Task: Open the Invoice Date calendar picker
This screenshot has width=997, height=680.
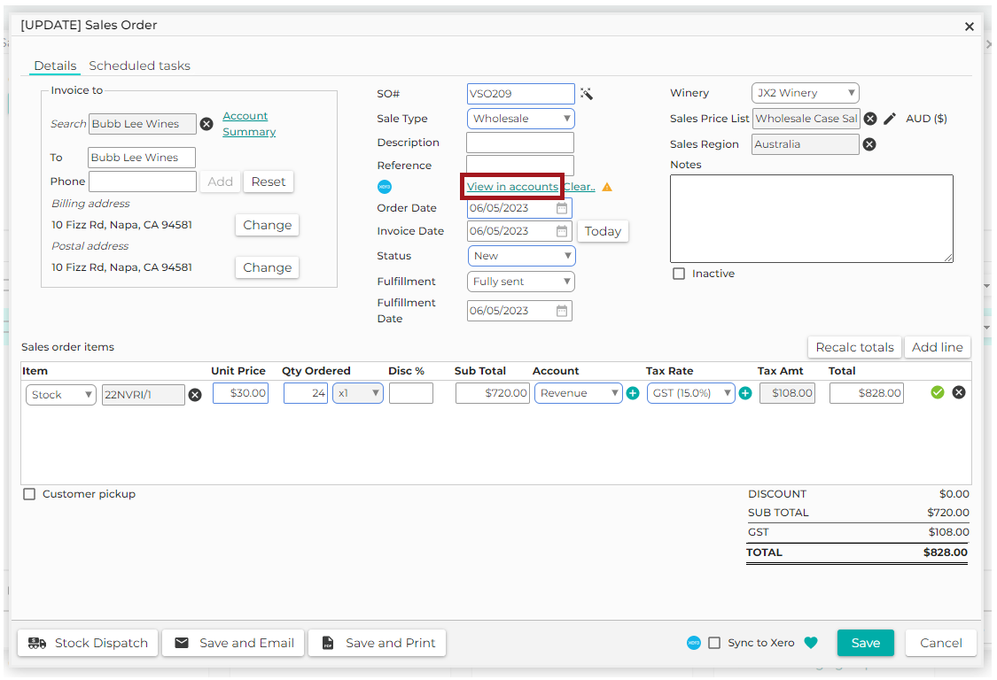Action: (x=562, y=231)
